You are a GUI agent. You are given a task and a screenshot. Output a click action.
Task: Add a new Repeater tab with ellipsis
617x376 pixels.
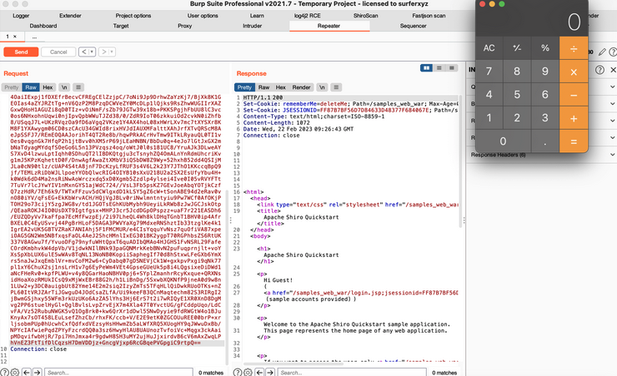(x=35, y=37)
